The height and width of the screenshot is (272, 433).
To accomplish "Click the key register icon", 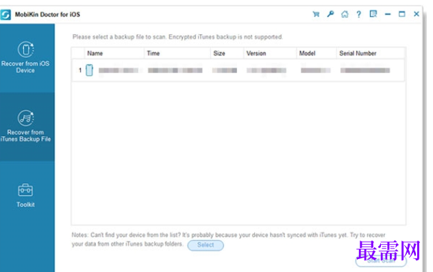I will [330, 14].
